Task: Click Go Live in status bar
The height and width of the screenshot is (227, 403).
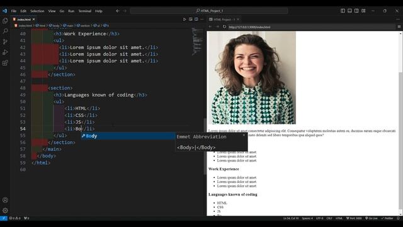Action: [x=371, y=218]
